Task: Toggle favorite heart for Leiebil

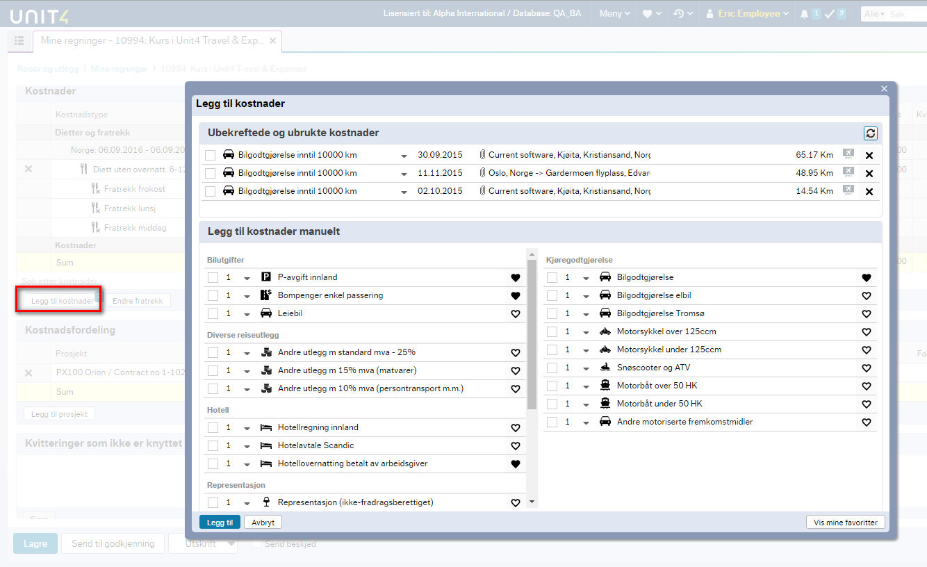Action: click(x=515, y=313)
